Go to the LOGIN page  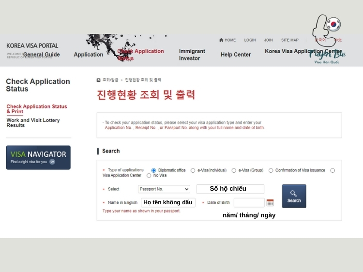point(250,40)
